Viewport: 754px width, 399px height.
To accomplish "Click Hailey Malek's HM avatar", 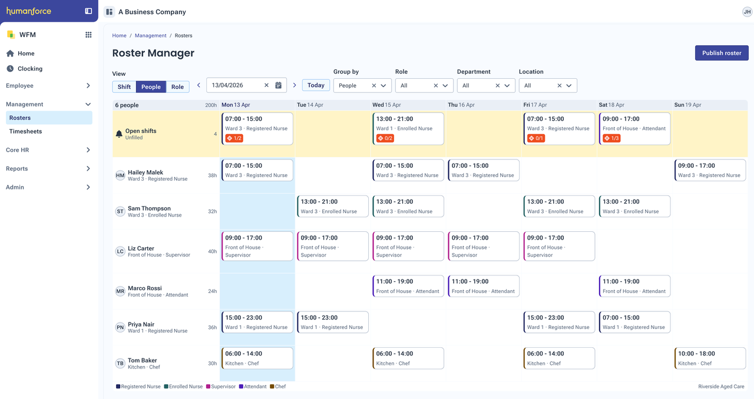I will pos(120,175).
